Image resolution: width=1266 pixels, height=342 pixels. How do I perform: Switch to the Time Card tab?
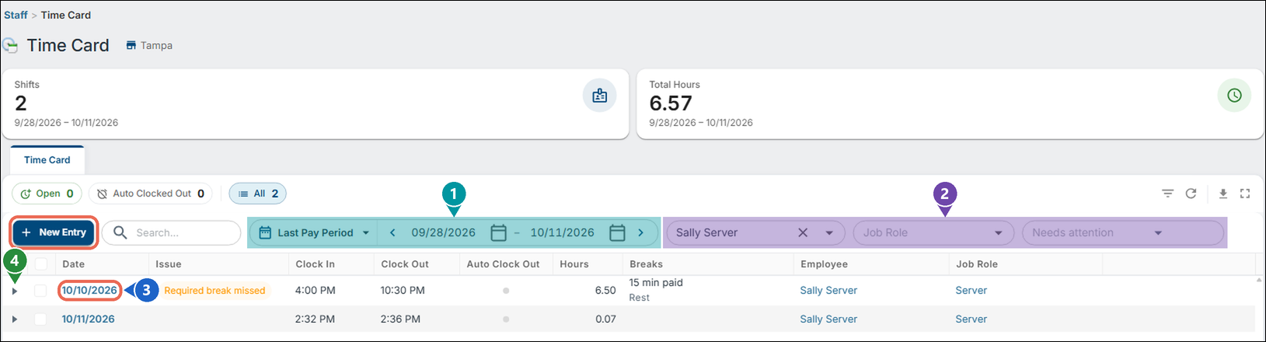[x=47, y=160]
